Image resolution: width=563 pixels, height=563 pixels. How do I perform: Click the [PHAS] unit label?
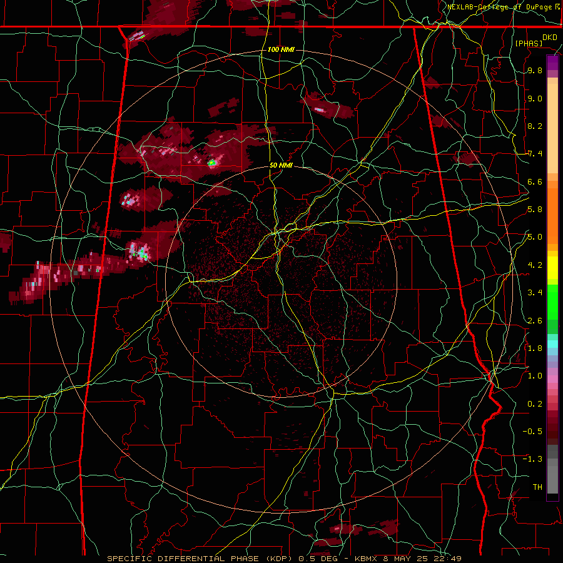point(529,43)
